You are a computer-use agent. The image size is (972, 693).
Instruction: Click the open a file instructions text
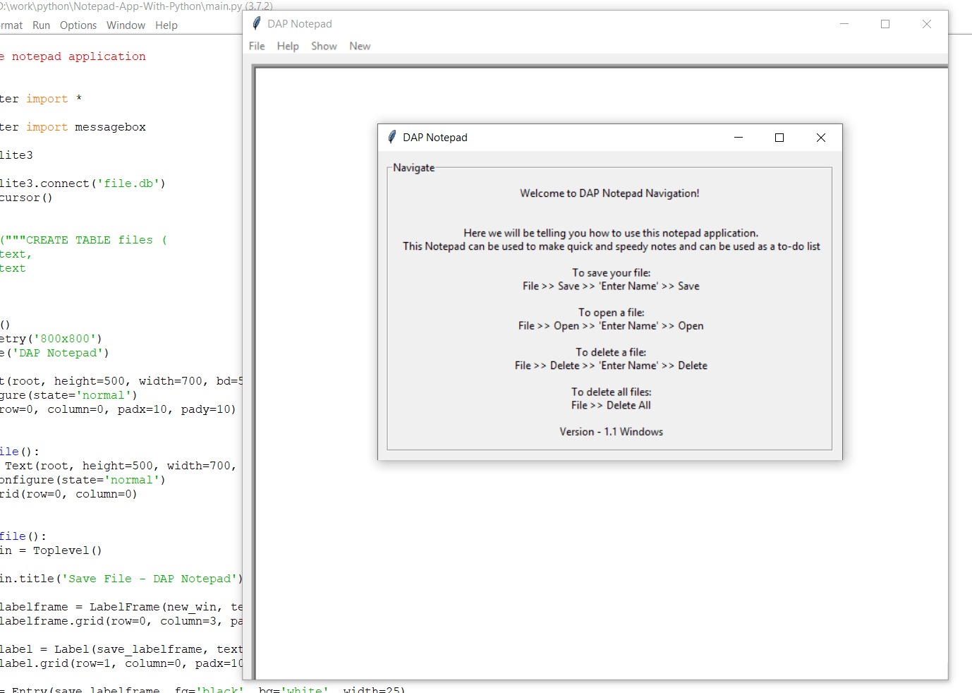coord(611,319)
